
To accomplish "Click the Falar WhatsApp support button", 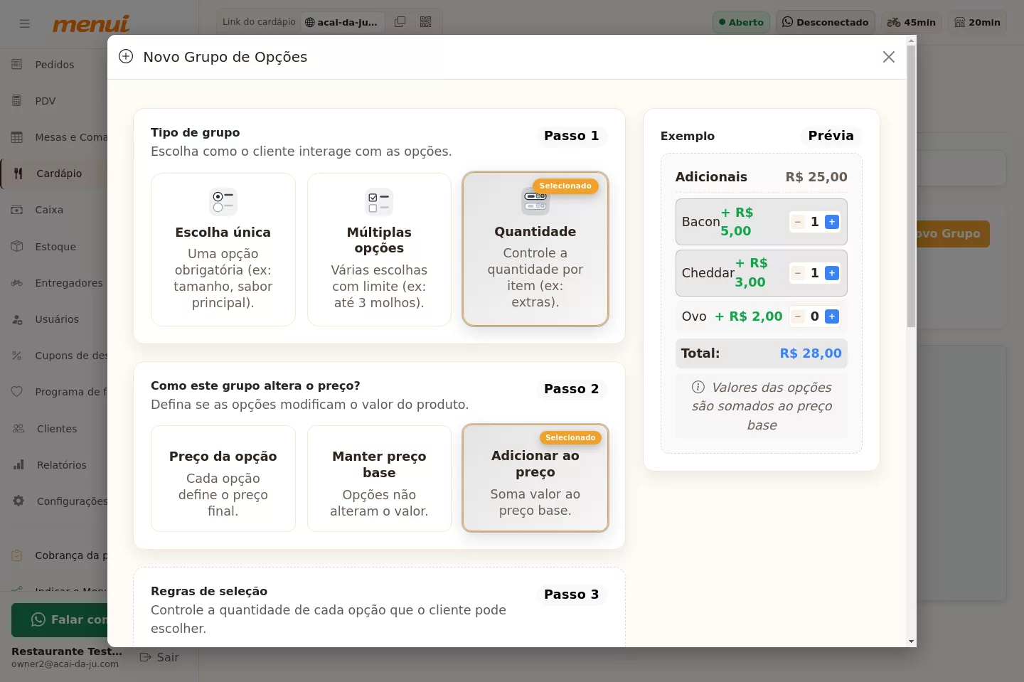I will coord(60,620).
